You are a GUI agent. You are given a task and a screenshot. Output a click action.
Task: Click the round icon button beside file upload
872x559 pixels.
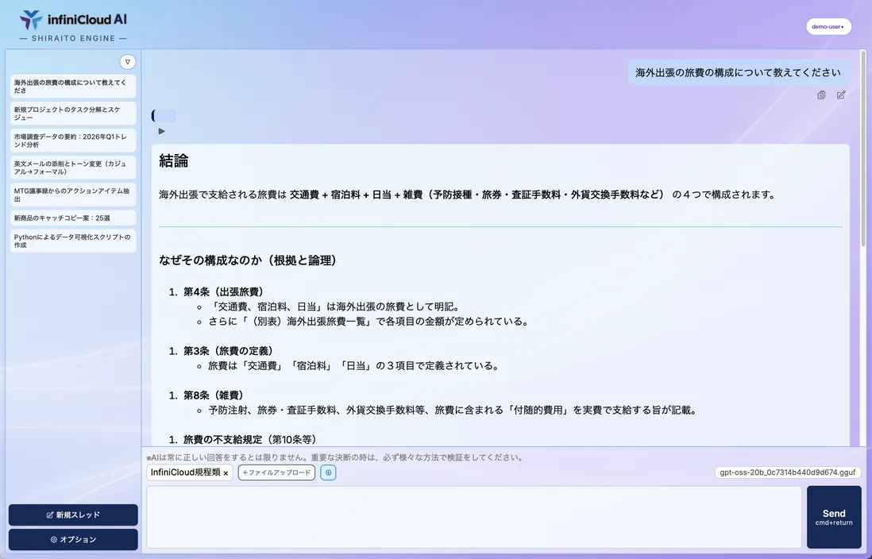click(x=328, y=472)
